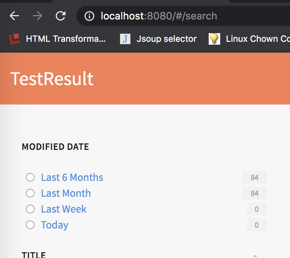This screenshot has width=290, height=258.
Task: Open the Jsoup selector bookmark
Action: coord(158,39)
